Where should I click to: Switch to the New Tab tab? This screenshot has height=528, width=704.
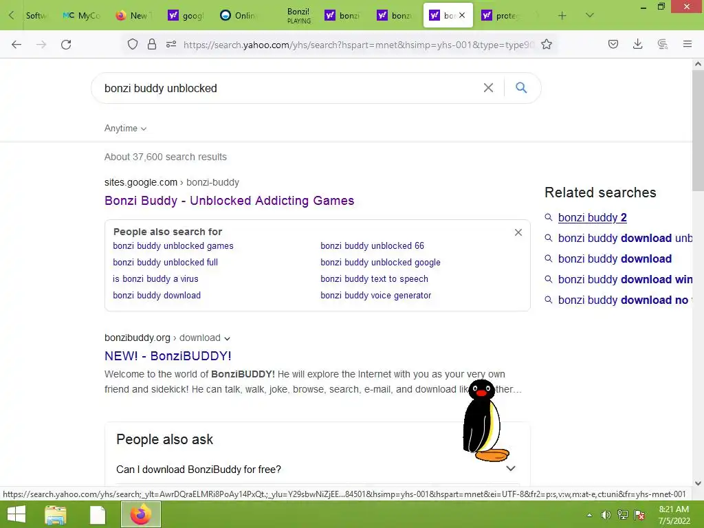coord(133,16)
